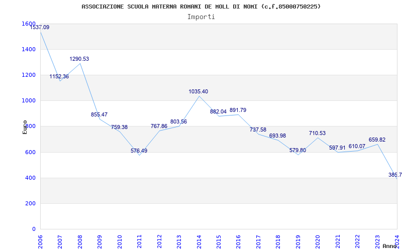Click the 2021 x-axis year label
This screenshot has height=251, width=402.
(338, 241)
